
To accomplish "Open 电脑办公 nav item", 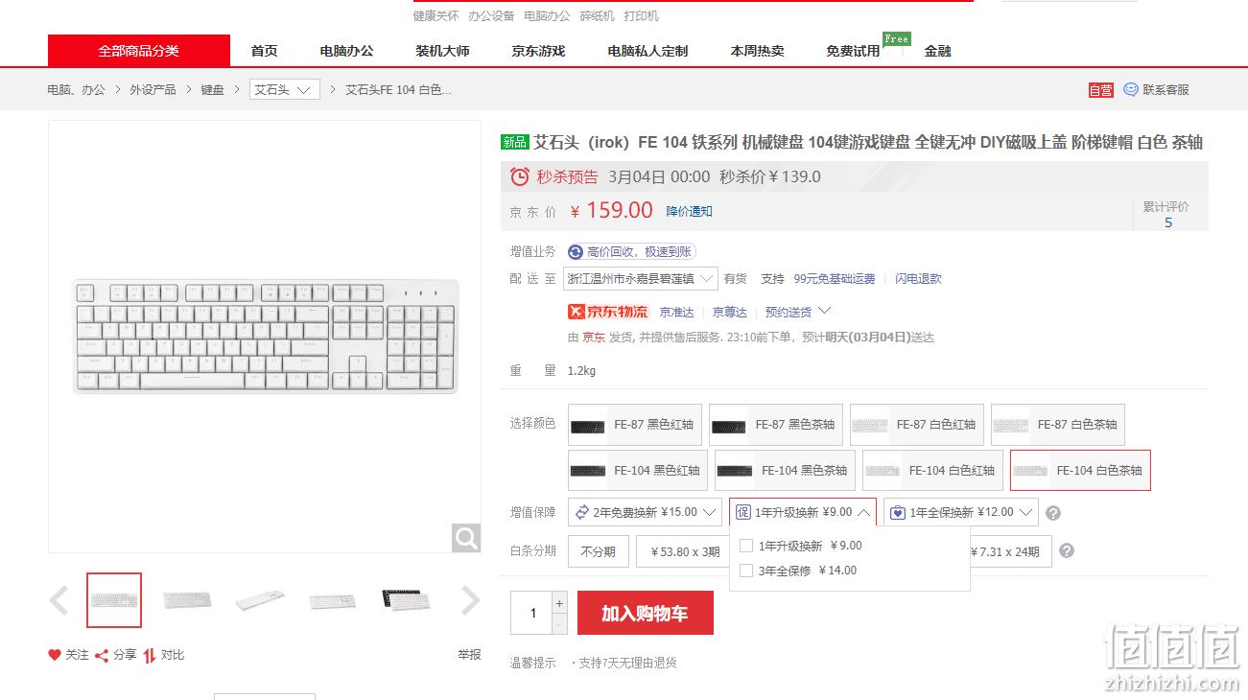I will click(x=346, y=51).
